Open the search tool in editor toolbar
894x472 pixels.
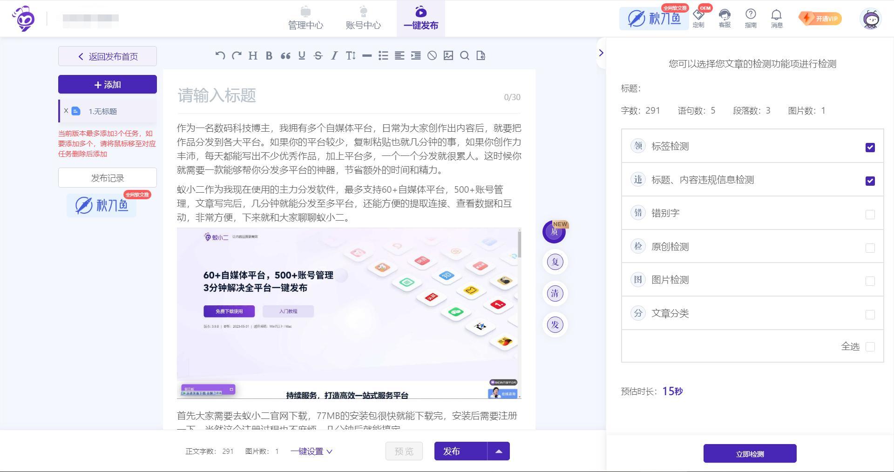point(465,55)
